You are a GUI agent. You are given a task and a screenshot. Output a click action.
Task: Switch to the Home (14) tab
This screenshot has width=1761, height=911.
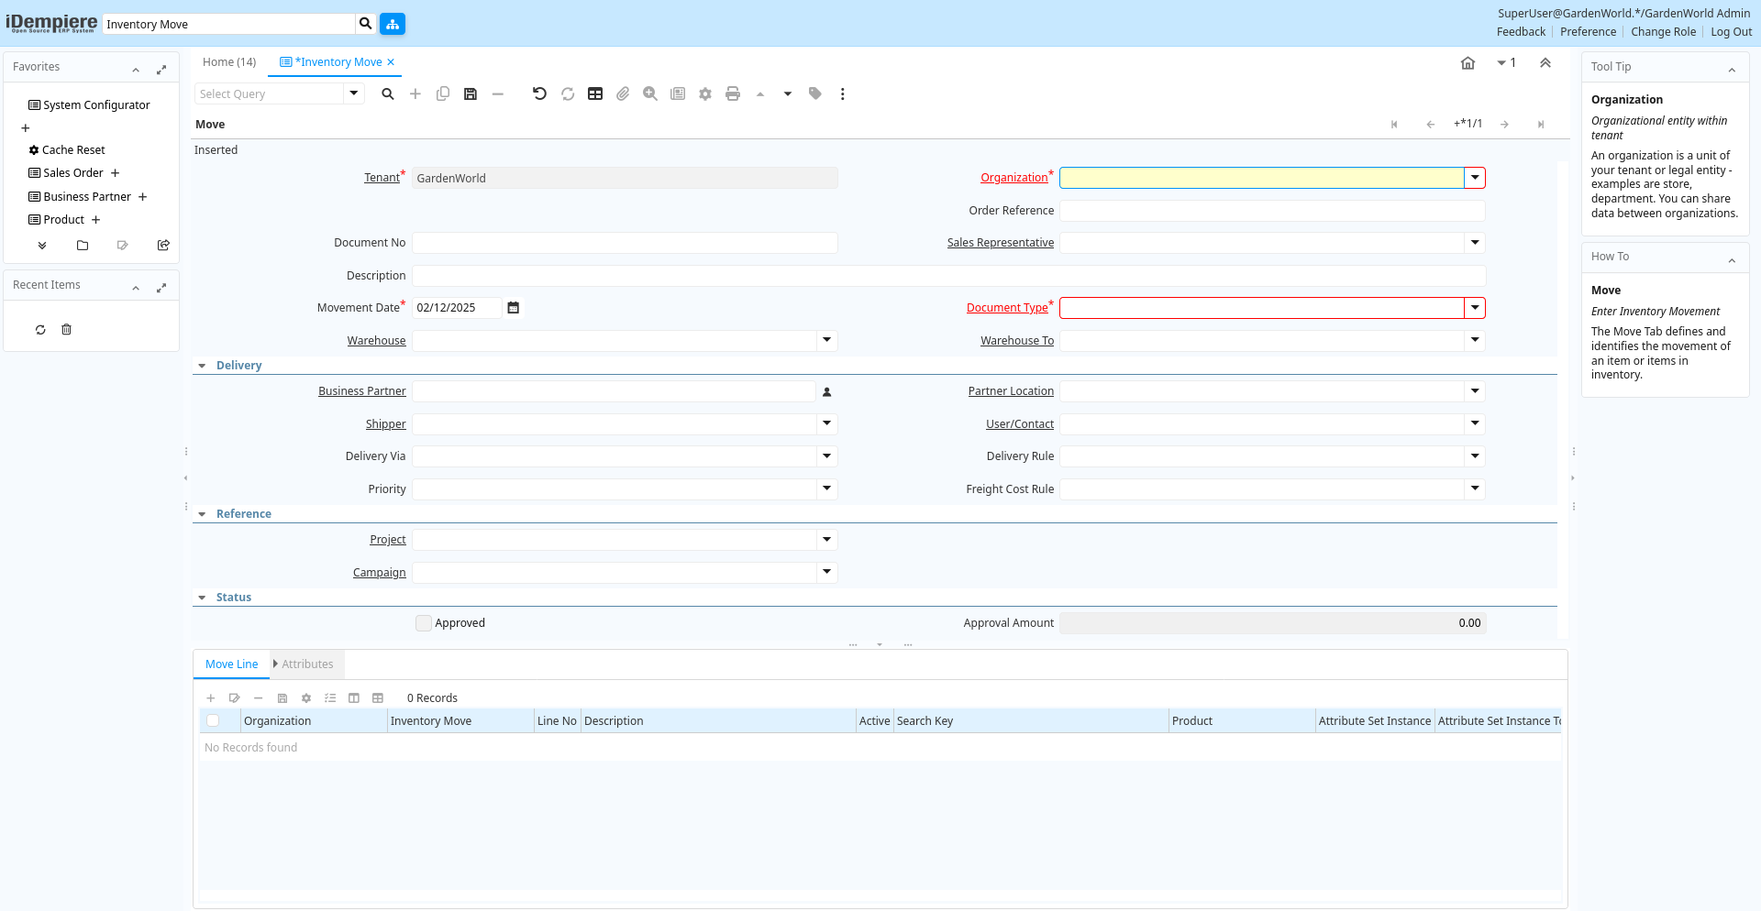[x=229, y=62]
